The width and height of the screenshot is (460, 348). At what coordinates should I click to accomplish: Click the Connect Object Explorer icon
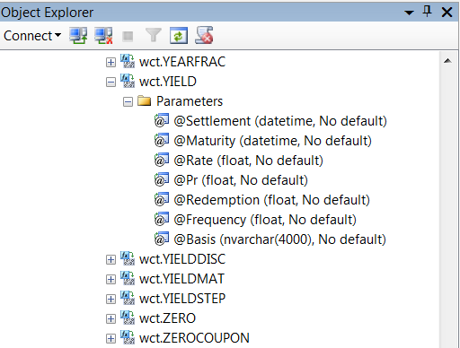pyautogui.click(x=78, y=36)
